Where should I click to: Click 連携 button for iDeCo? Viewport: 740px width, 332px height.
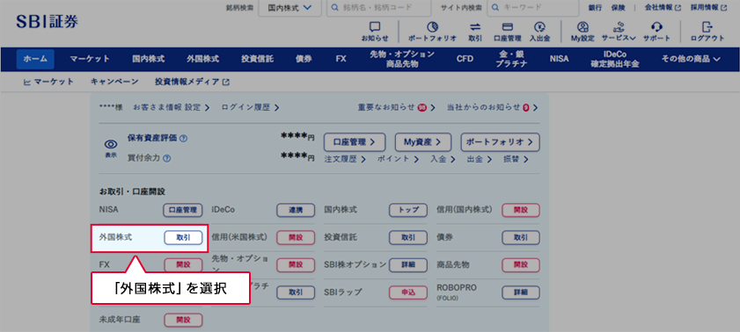296,210
